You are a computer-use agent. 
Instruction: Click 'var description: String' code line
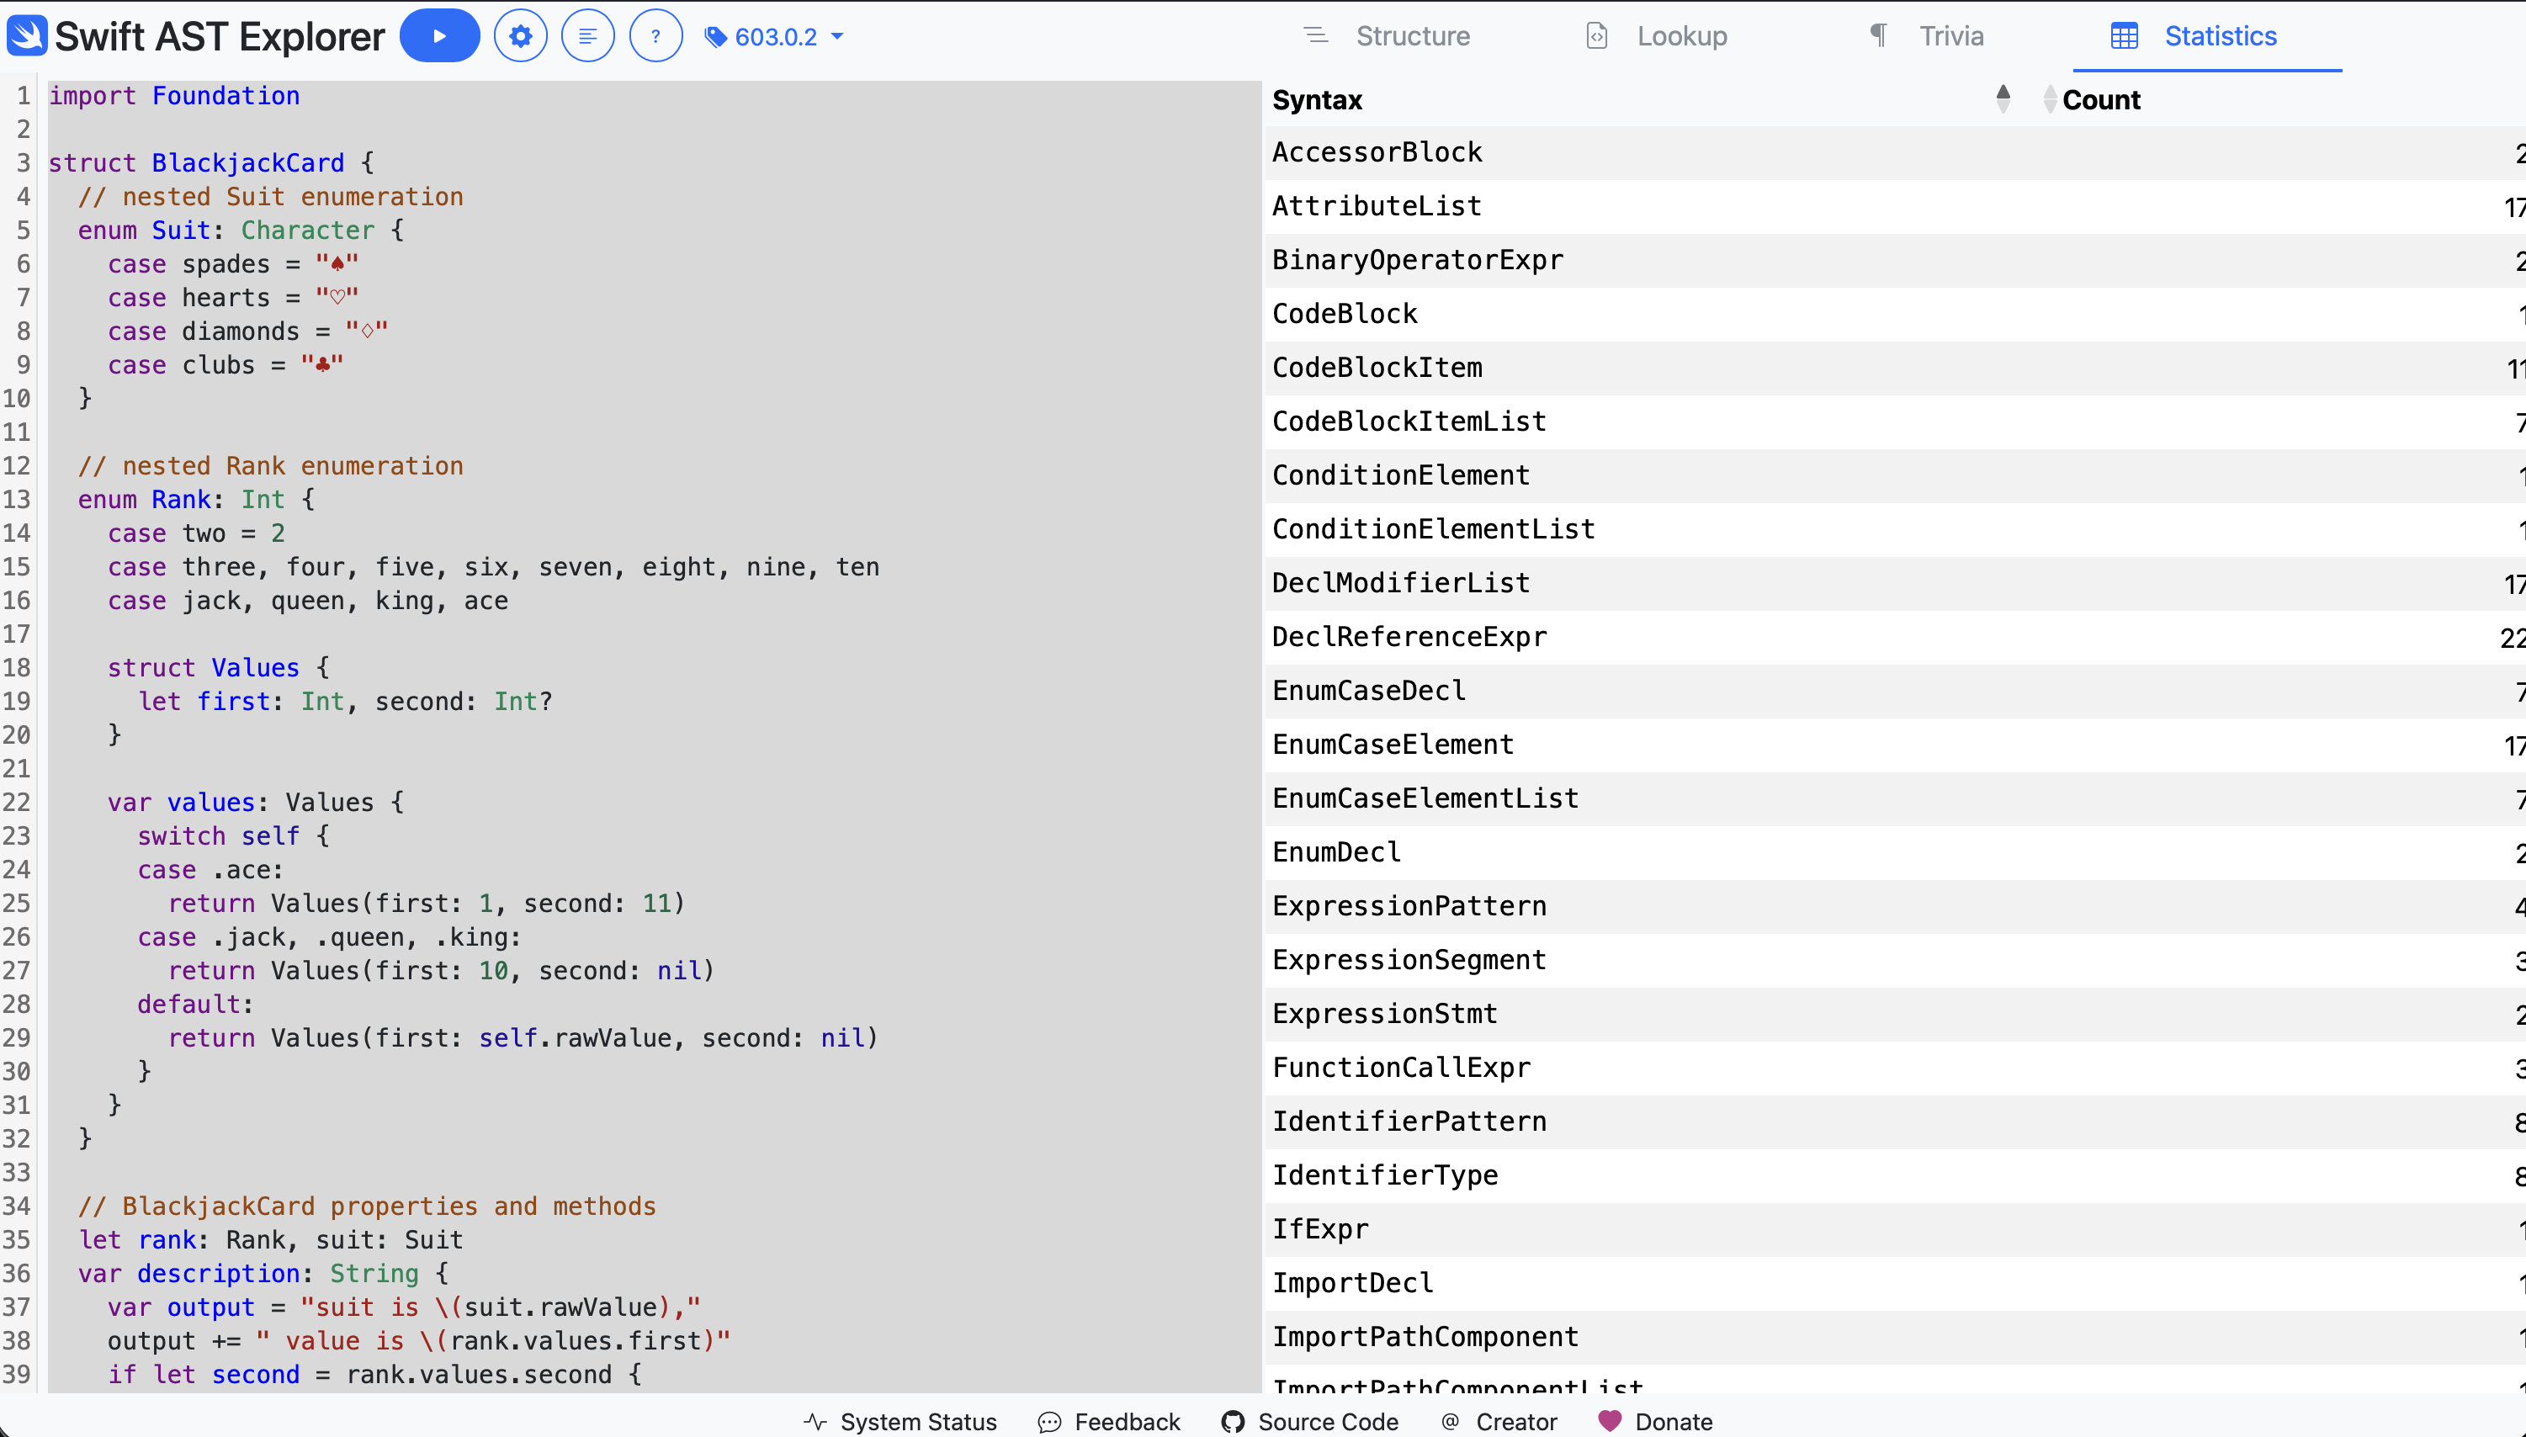tap(249, 1273)
